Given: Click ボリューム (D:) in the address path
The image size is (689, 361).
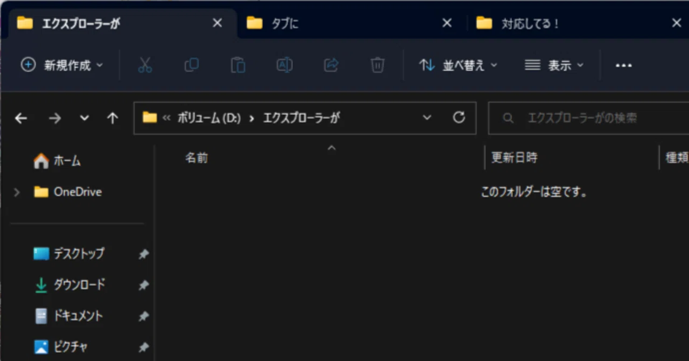Looking at the screenshot, I should 209,118.
